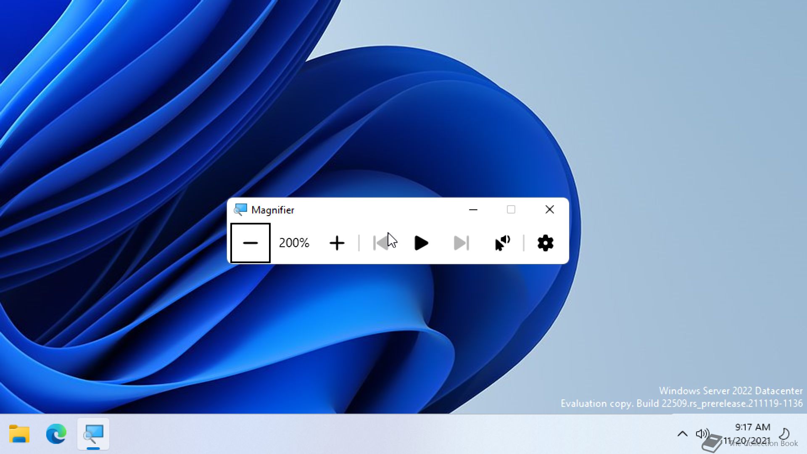This screenshot has width=807, height=454.
Task: Minimize the Magnifier window
Action: click(473, 209)
